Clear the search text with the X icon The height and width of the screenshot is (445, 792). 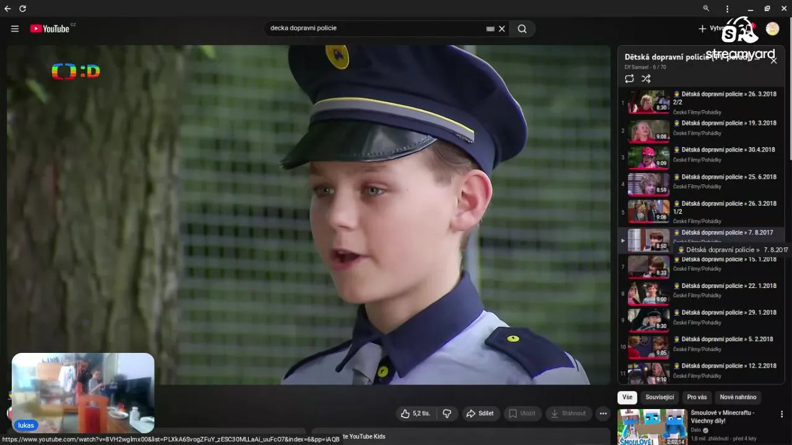(x=502, y=28)
